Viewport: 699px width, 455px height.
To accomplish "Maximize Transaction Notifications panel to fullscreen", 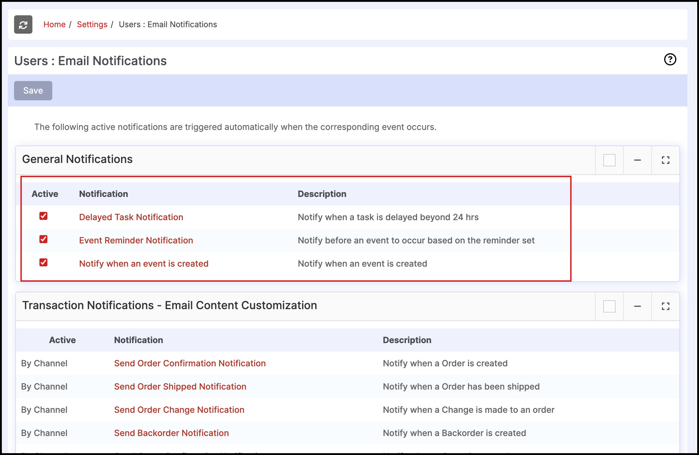I will click(x=665, y=306).
